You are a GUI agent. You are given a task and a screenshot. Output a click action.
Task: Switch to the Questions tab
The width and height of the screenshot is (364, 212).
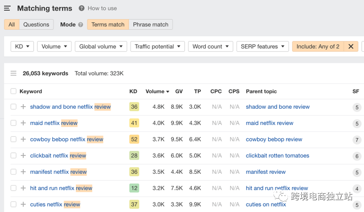pyautogui.click(x=36, y=25)
